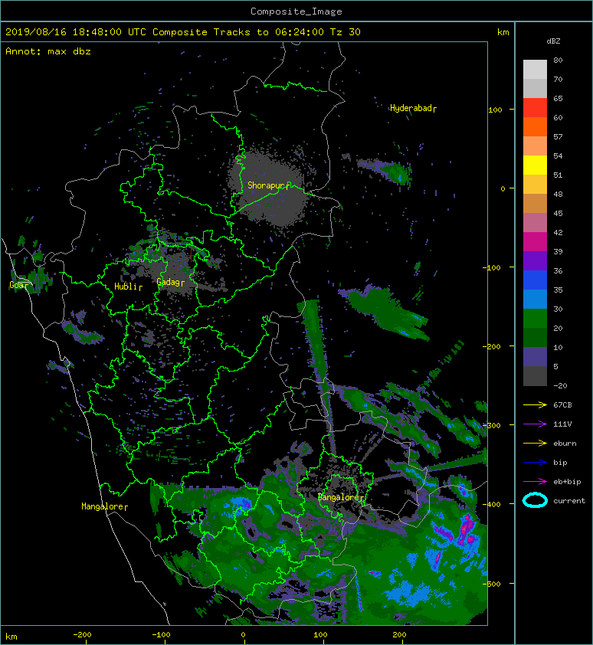Click the cyan 'current' ellipse symbol
This screenshot has width=593, height=645.
(535, 501)
